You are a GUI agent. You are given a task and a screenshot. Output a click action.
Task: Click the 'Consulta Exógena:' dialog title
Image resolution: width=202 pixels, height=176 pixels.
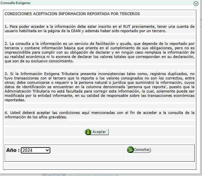click(x=15, y=3)
